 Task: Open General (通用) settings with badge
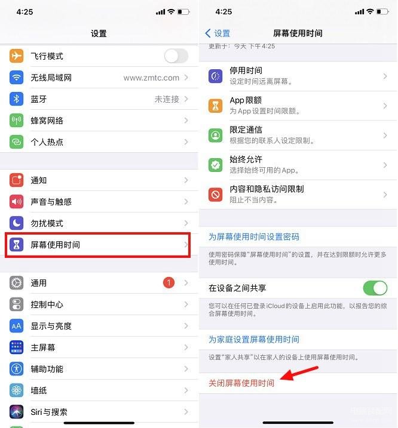point(99,283)
